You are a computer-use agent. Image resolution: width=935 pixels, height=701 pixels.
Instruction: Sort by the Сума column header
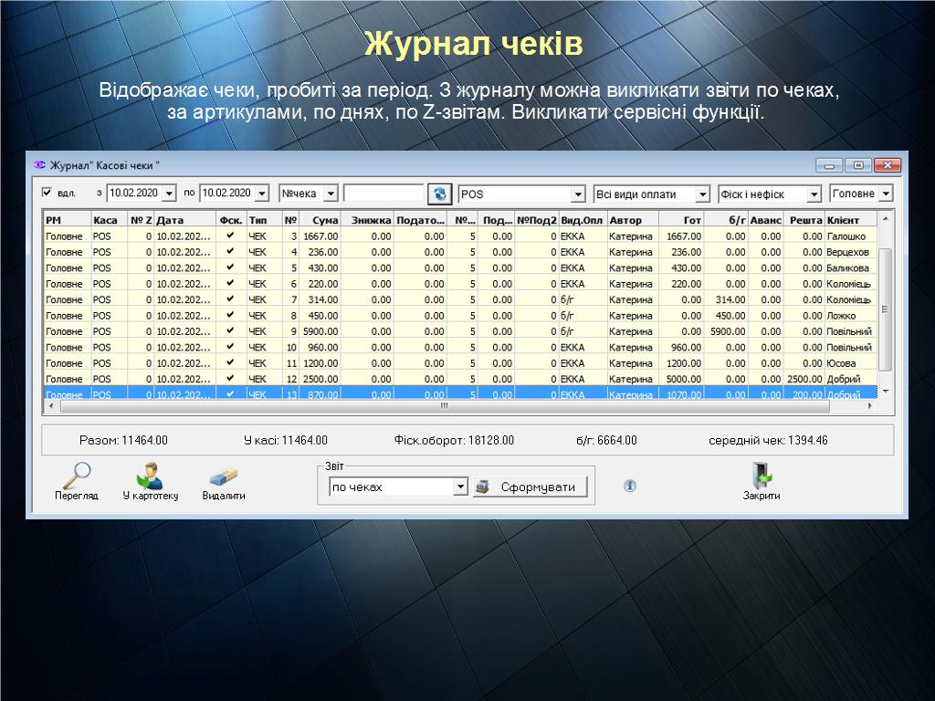pos(322,220)
